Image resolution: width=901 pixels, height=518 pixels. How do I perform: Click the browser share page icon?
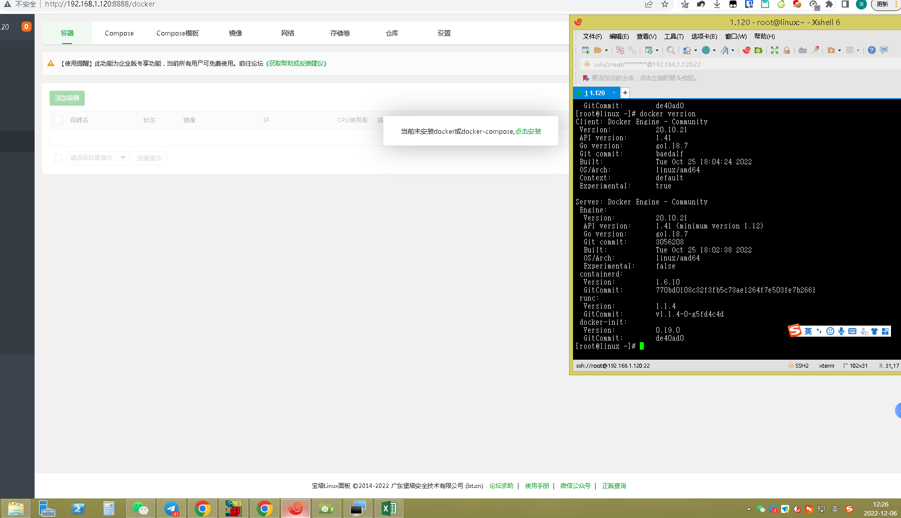coord(649,4)
